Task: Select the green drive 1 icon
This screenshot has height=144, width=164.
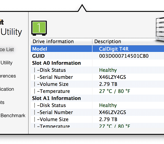Action: [39, 28]
